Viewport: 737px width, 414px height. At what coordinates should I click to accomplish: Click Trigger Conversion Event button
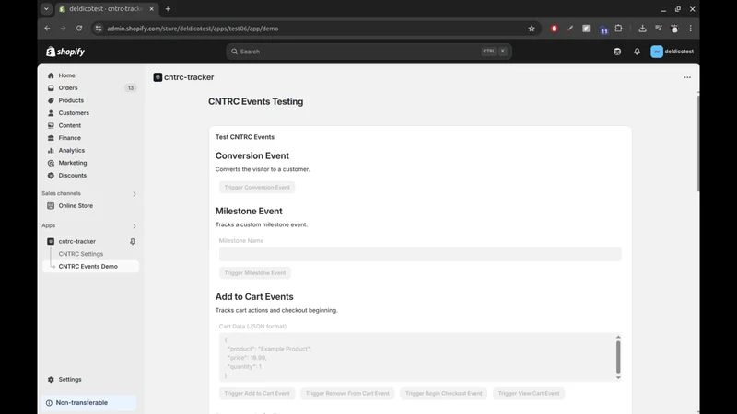click(x=257, y=188)
